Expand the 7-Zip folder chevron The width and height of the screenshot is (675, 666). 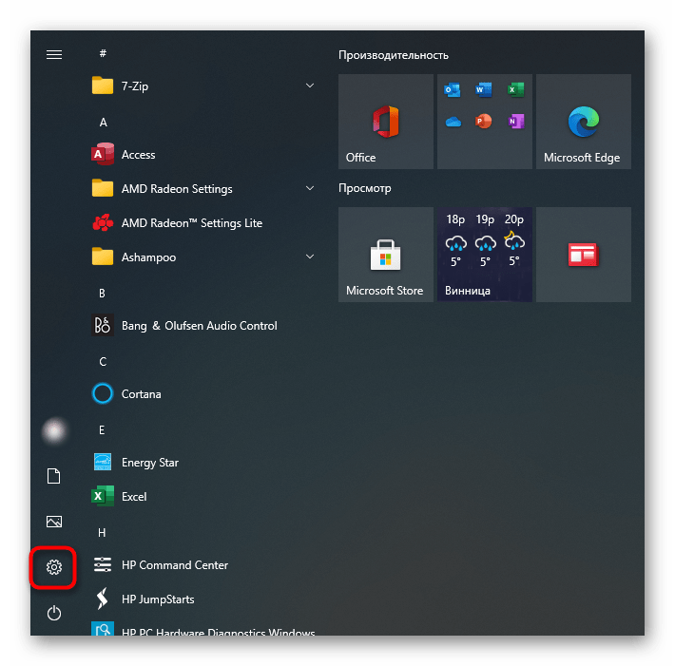pos(310,86)
